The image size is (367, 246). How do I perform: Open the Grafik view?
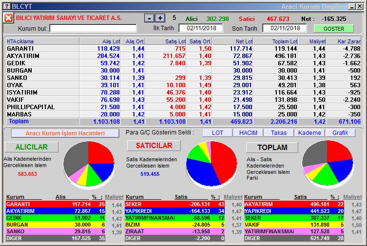pyautogui.click(x=340, y=133)
